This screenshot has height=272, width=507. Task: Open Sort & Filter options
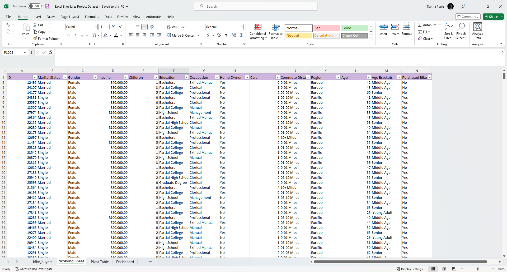[449, 31]
